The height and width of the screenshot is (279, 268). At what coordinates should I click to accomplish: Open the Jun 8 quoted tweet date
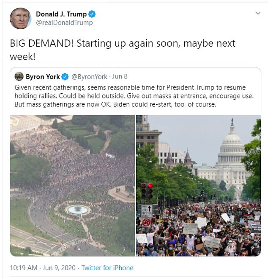(x=120, y=76)
